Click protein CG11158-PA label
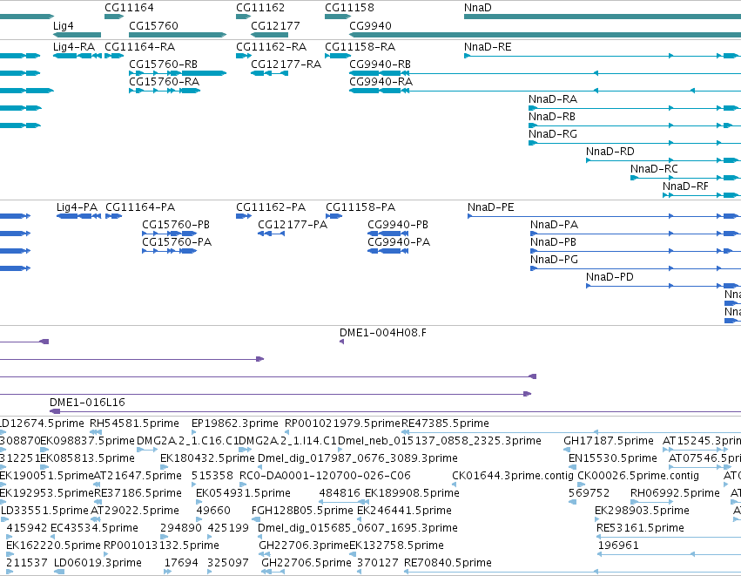This screenshot has height=576, width=741. [x=360, y=207]
